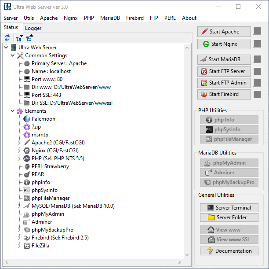Click the Start Nginx button

[x=224, y=44]
